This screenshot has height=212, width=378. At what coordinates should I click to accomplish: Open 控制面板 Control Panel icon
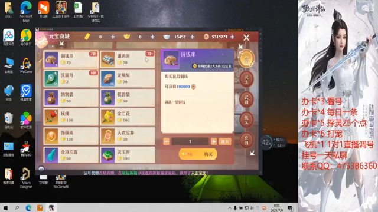pos(9,149)
